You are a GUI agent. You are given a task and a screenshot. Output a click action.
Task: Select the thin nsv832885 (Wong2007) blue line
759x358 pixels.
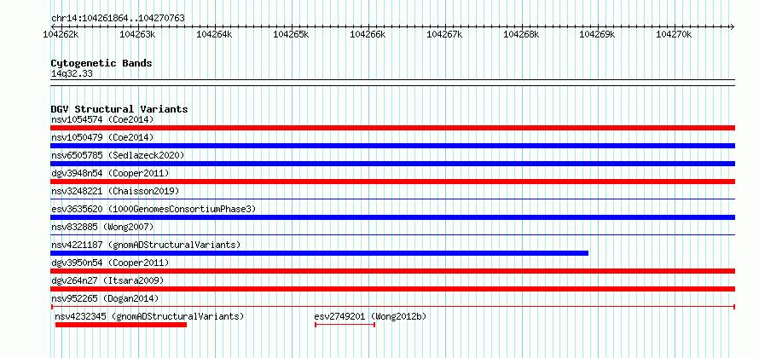tap(392, 234)
